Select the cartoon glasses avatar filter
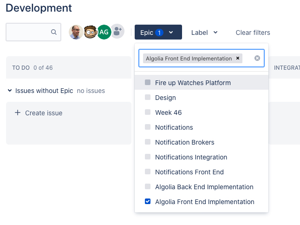This screenshot has height=225, width=300. [x=90, y=32]
